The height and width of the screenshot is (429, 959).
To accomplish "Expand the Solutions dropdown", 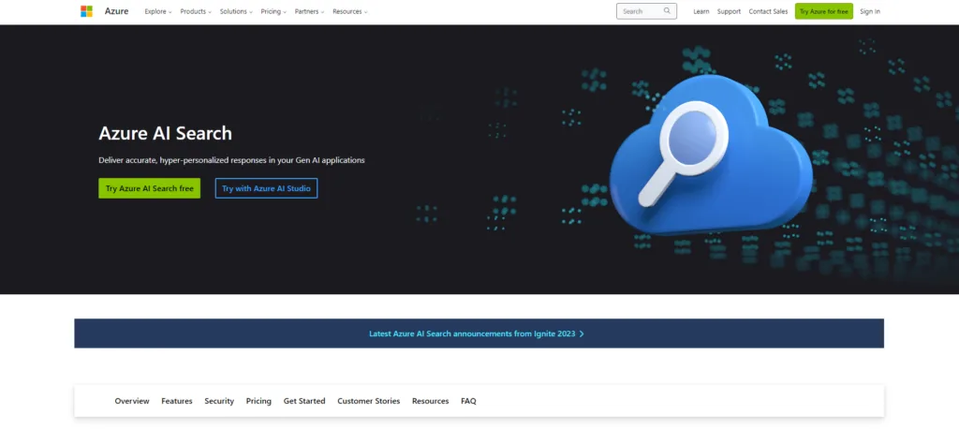I will point(236,11).
